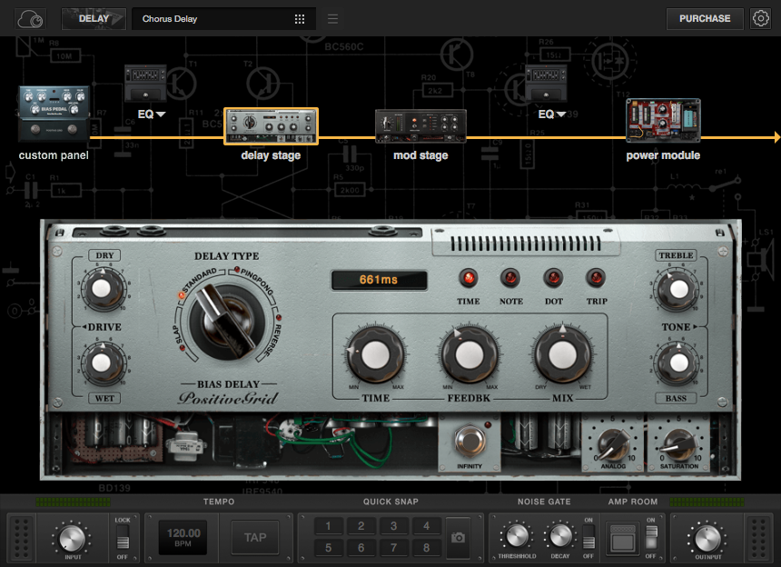Screen dimensions: 781x567
Task: Select the REVERSE delay type indicator
Action: click(x=279, y=317)
